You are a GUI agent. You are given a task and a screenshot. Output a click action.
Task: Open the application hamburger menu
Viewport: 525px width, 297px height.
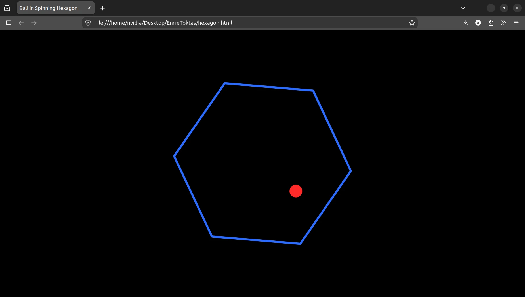[516, 23]
